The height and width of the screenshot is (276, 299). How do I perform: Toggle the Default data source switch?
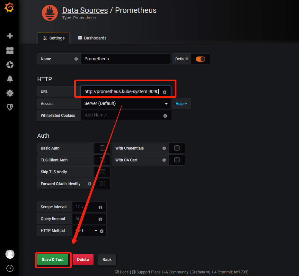(200, 59)
